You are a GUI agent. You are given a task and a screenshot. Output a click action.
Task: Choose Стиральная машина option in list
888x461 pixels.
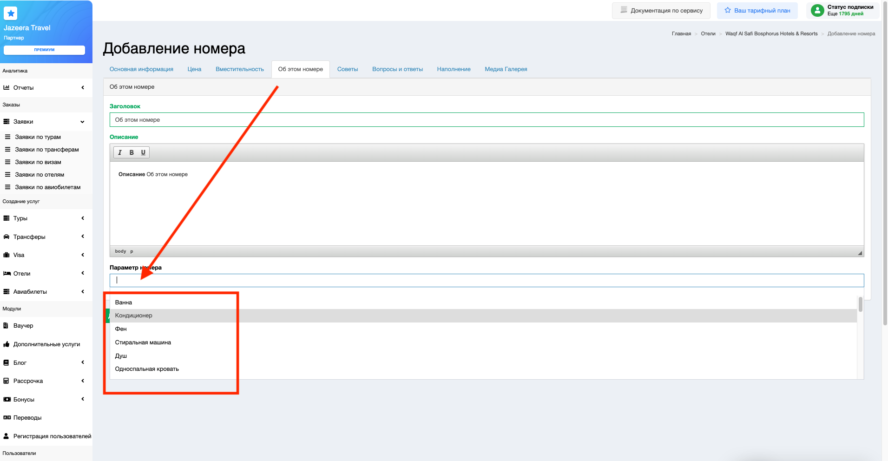(143, 342)
